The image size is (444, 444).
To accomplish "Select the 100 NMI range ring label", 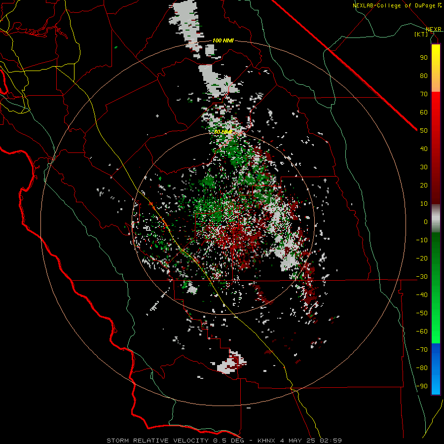I will click(223, 40).
